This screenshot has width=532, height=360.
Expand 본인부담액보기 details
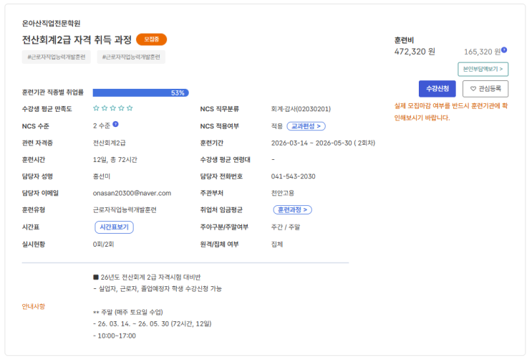pos(483,70)
